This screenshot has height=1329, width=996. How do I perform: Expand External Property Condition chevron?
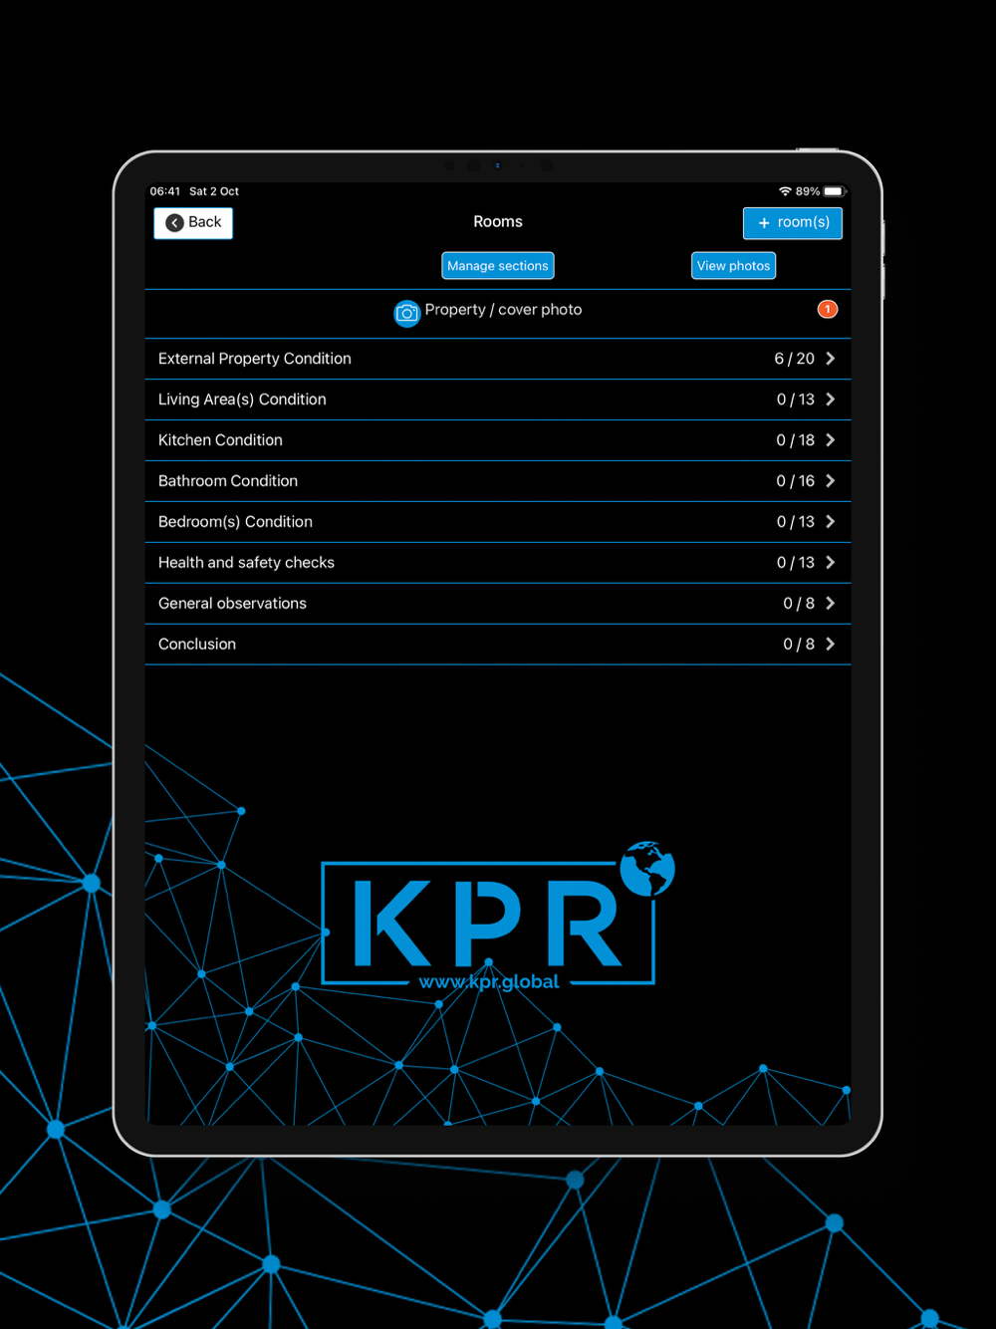pos(831,359)
